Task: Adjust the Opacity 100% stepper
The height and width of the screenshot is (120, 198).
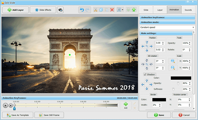Action: [x=190, y=43]
